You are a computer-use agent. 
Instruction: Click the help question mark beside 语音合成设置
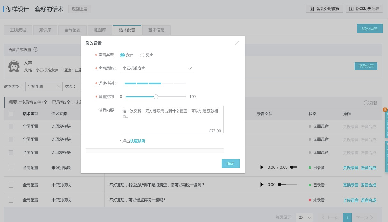click(x=36, y=49)
